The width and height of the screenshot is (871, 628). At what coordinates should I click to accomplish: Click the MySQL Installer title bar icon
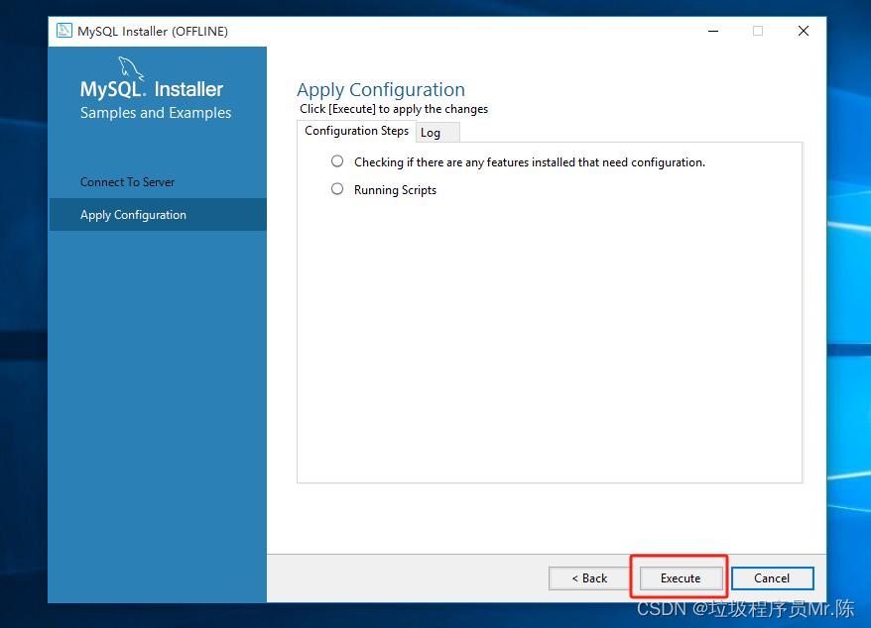pos(64,31)
